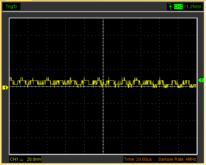
Task: Click the yellow channel 1 ground marker
Action: coord(5,88)
